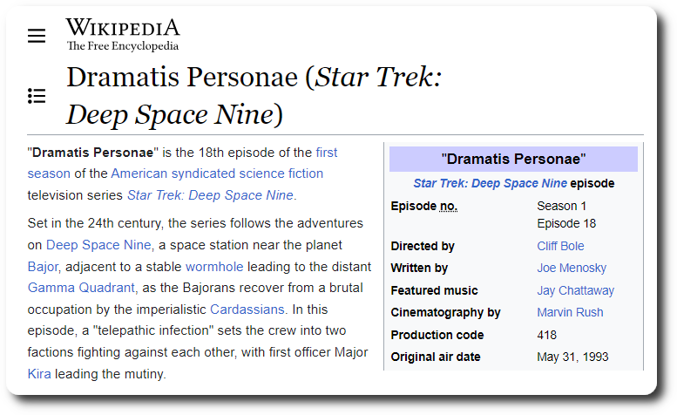The width and height of the screenshot is (677, 415).
Task: Go to Wikipedia home via logo
Action: pos(122,34)
